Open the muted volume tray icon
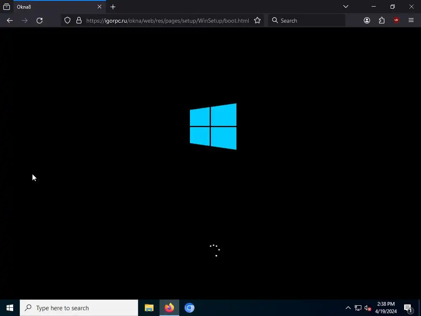The image size is (421, 316). (x=368, y=308)
